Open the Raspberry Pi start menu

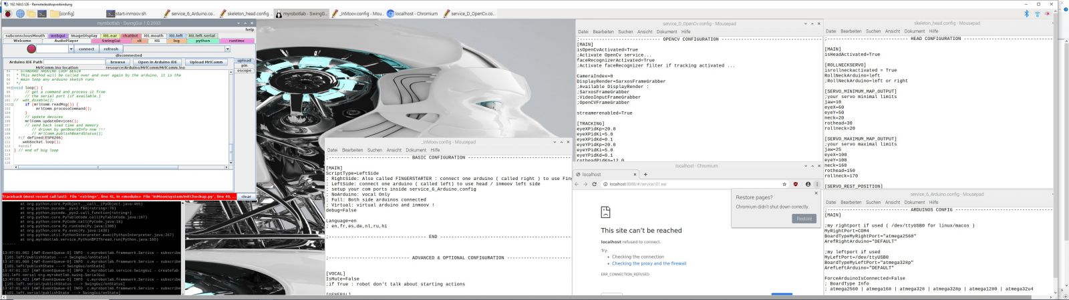point(8,13)
